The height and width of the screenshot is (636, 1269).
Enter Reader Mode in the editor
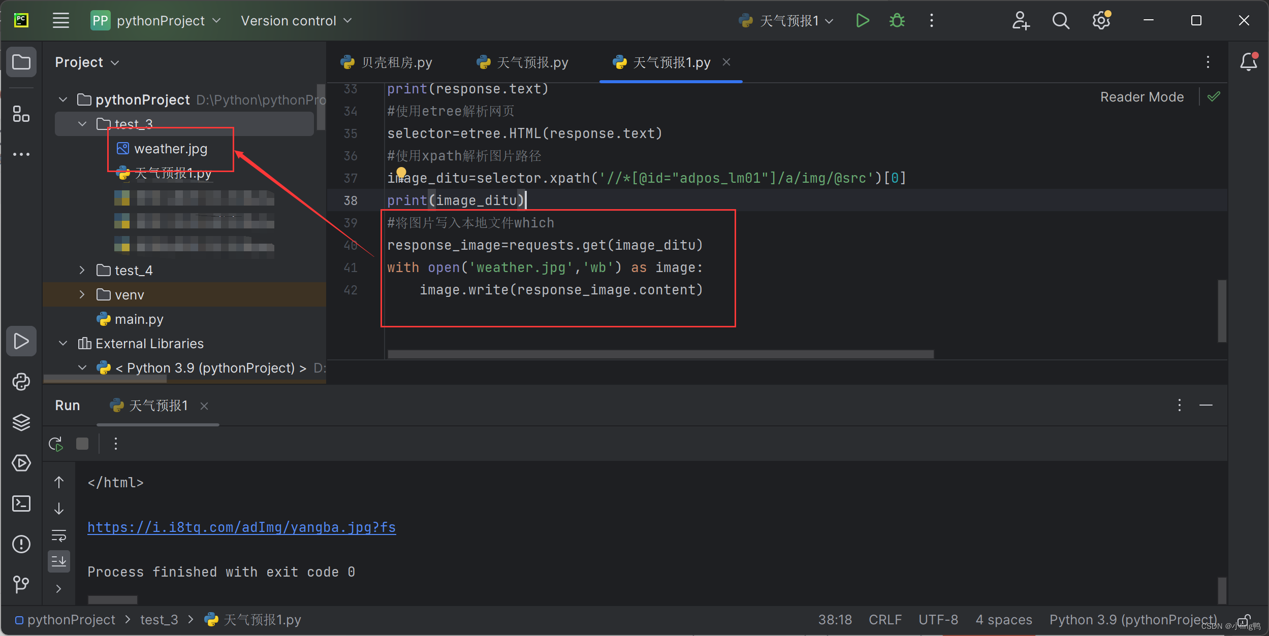pyautogui.click(x=1142, y=96)
